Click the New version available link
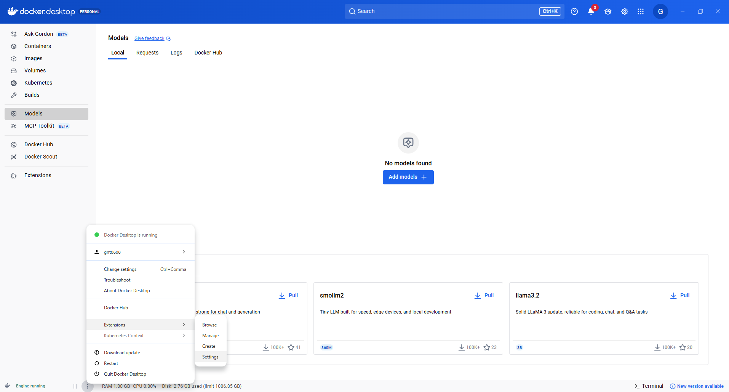729x392 pixels. tap(697, 386)
